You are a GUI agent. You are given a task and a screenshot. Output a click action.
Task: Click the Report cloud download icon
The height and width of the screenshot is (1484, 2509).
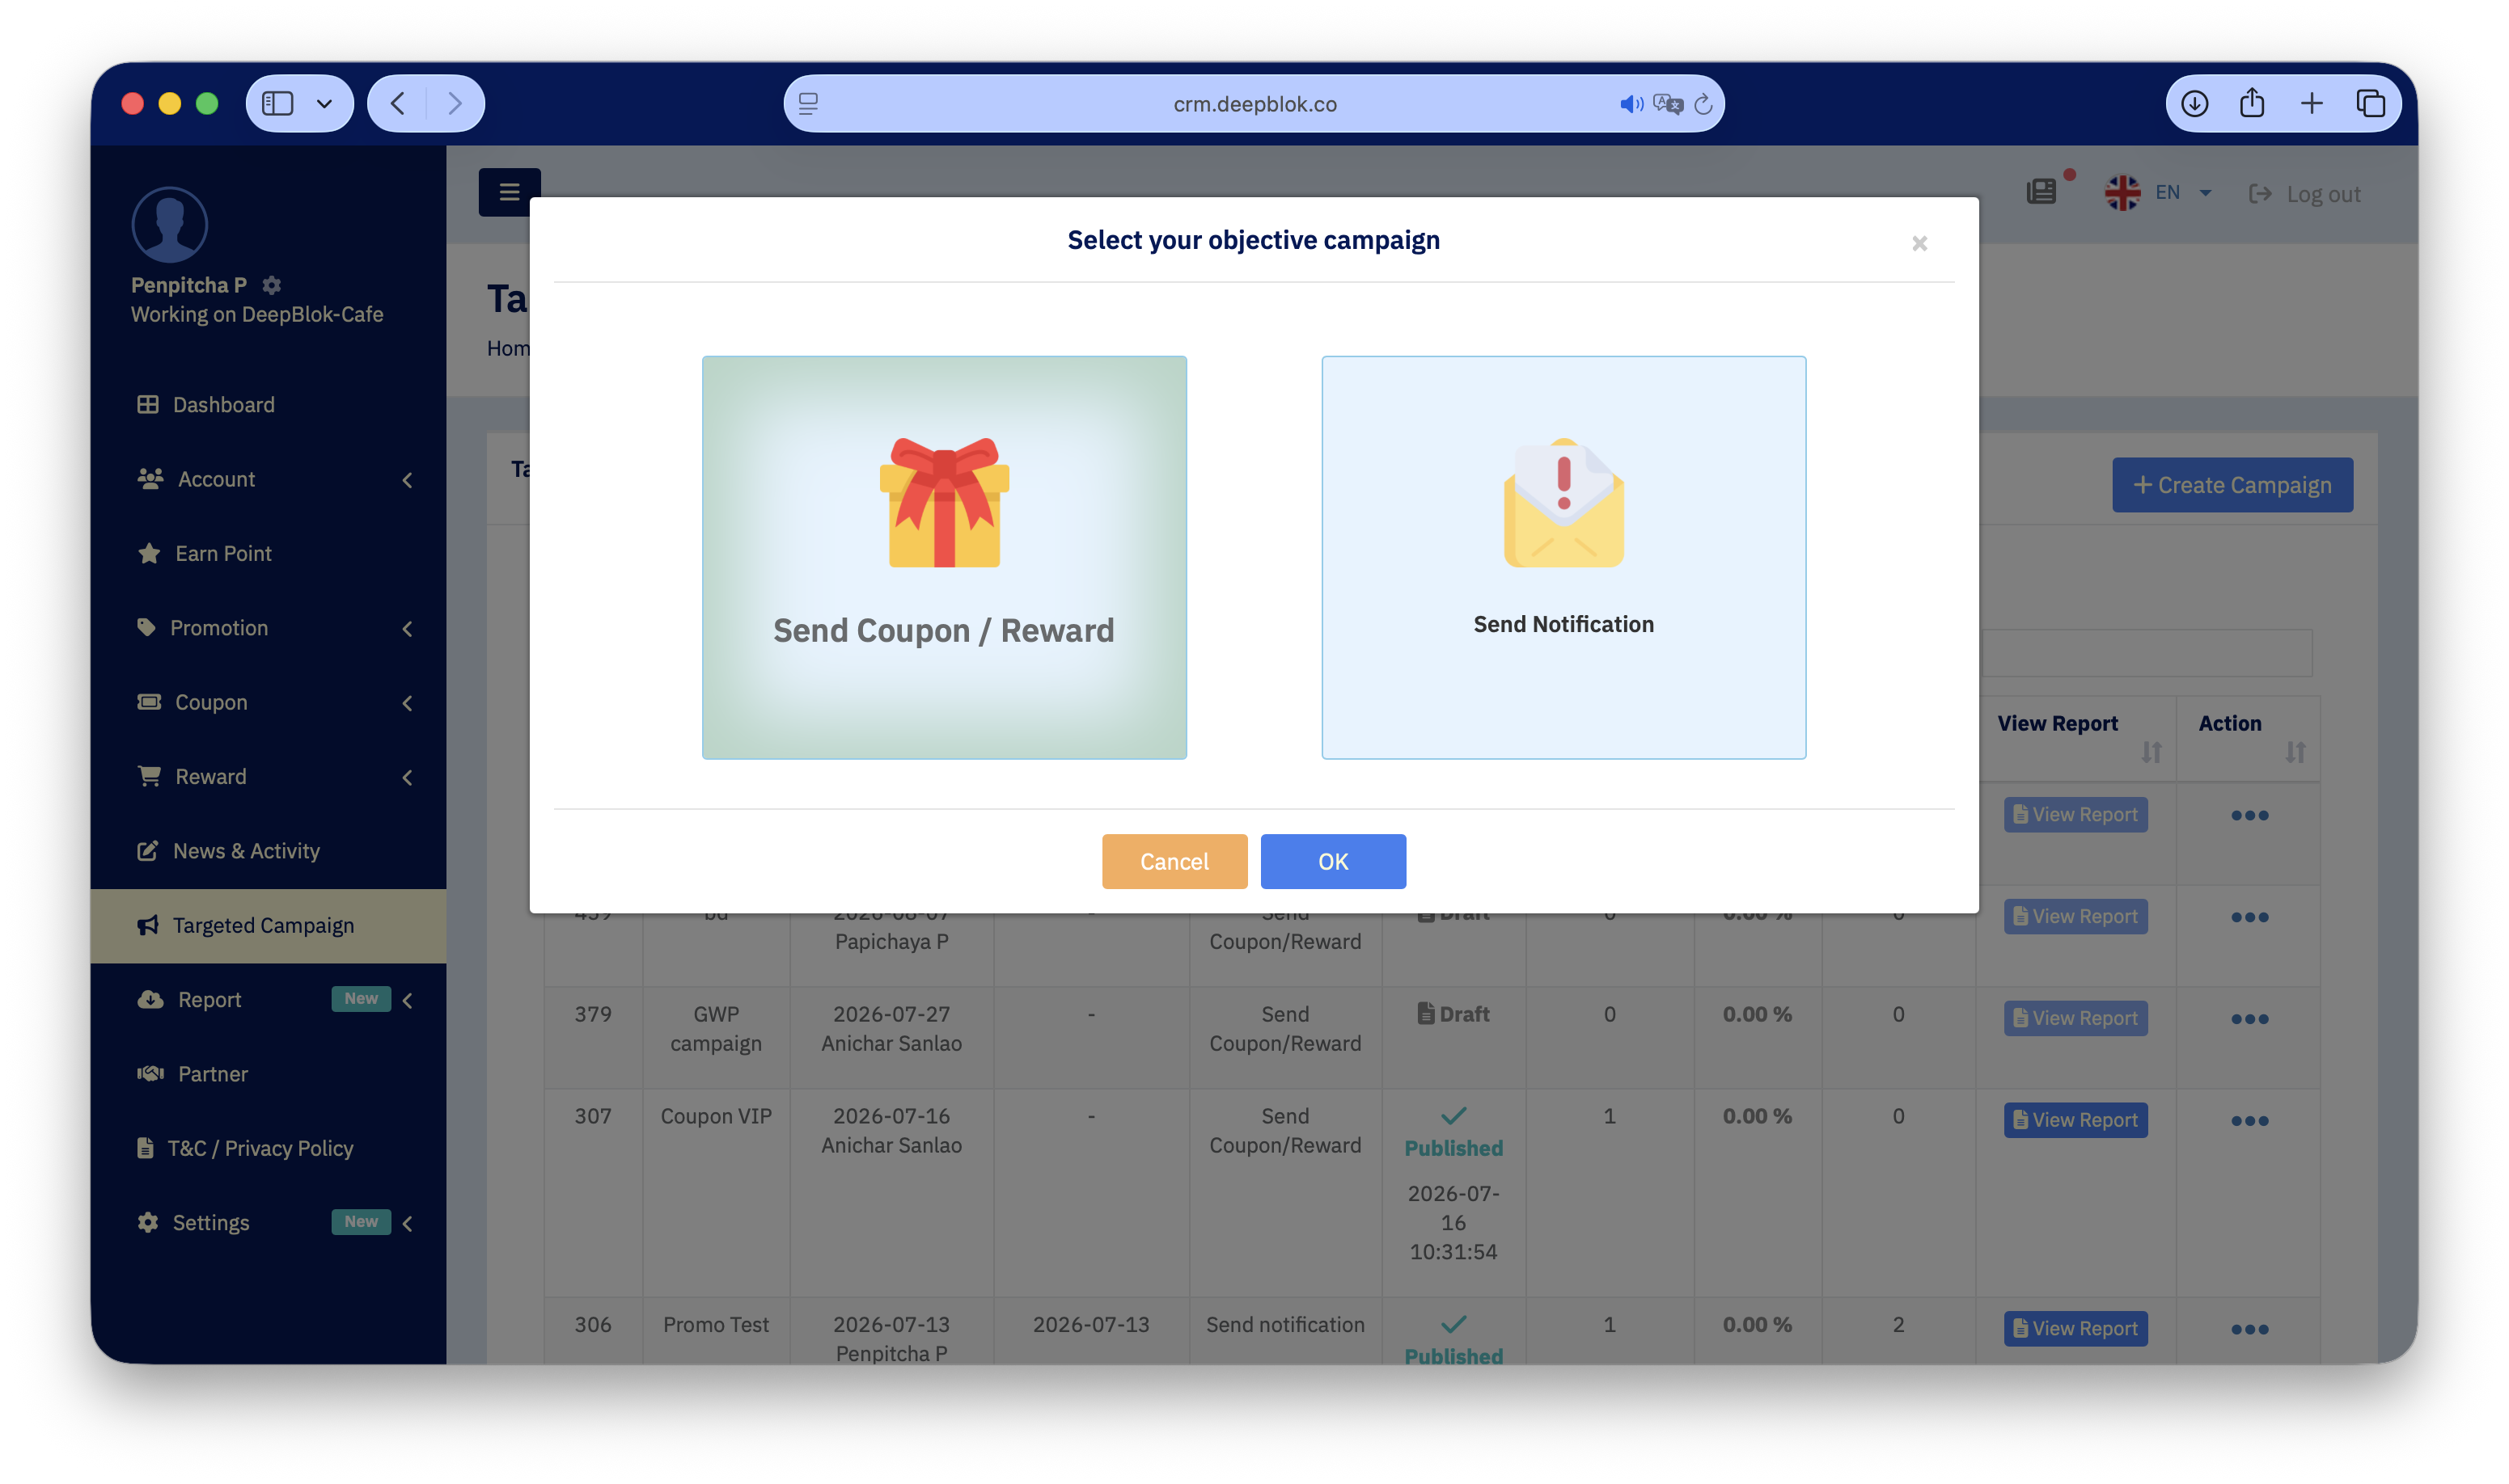(150, 999)
